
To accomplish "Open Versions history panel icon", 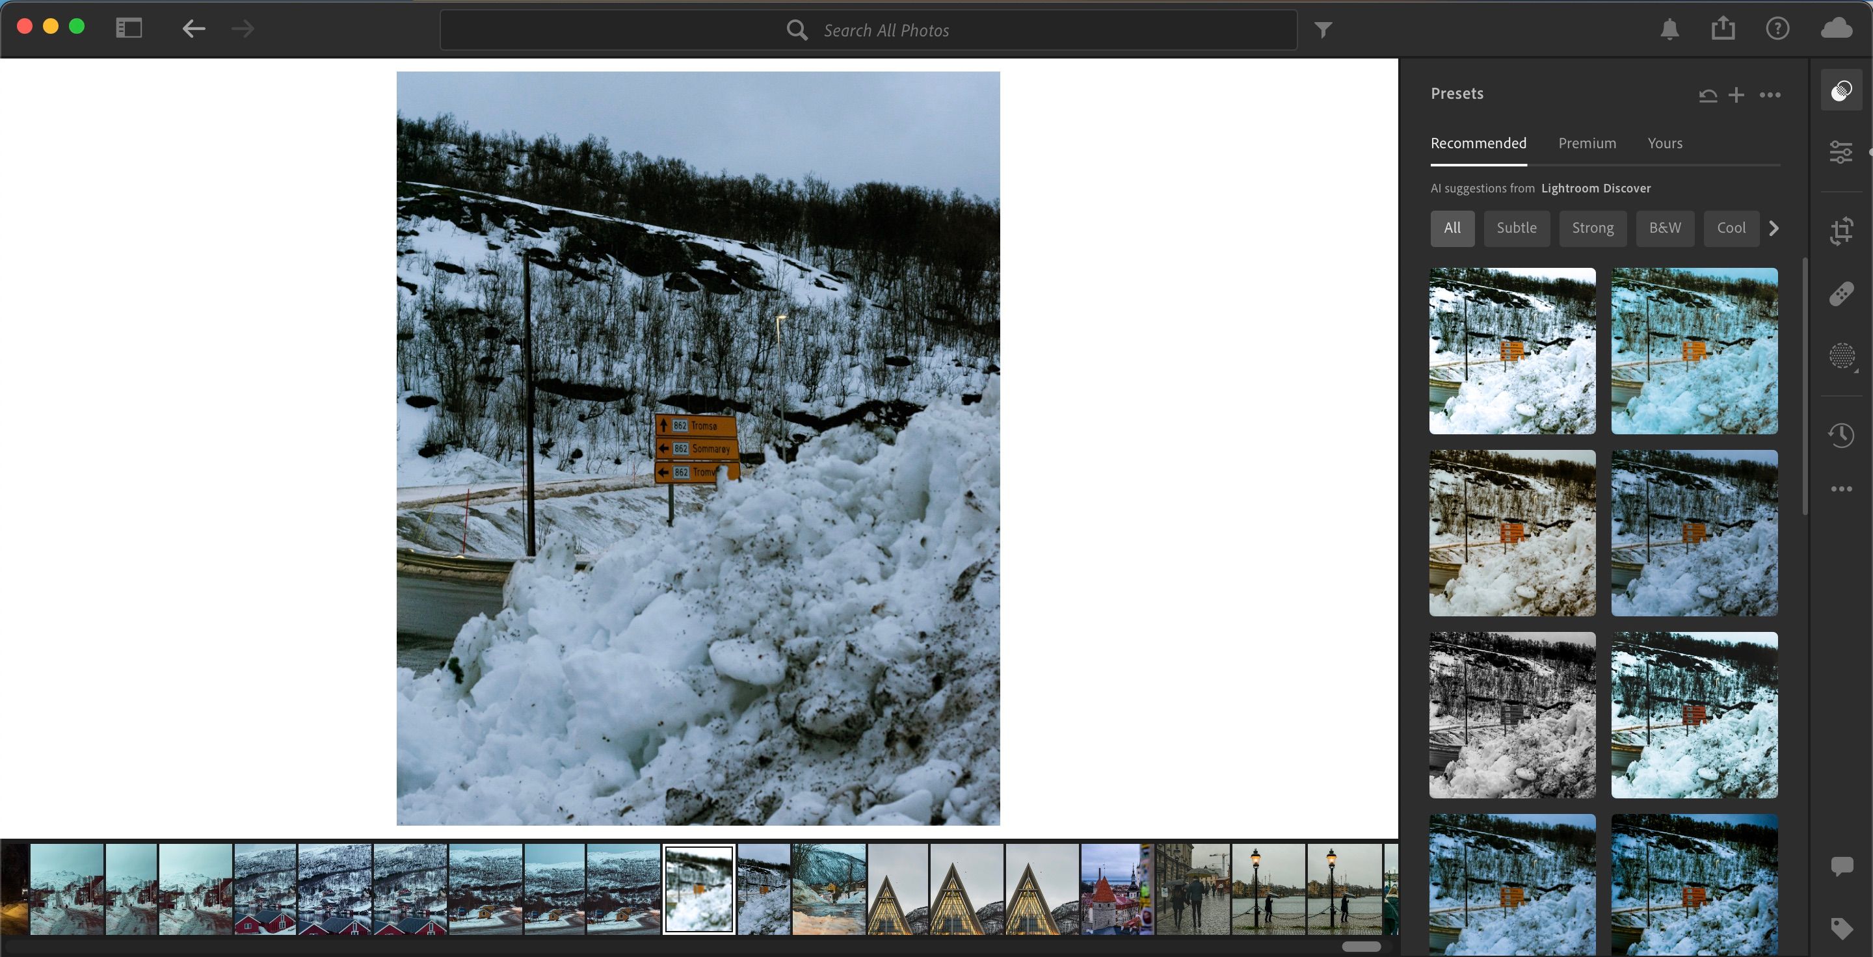I will click(x=1841, y=435).
